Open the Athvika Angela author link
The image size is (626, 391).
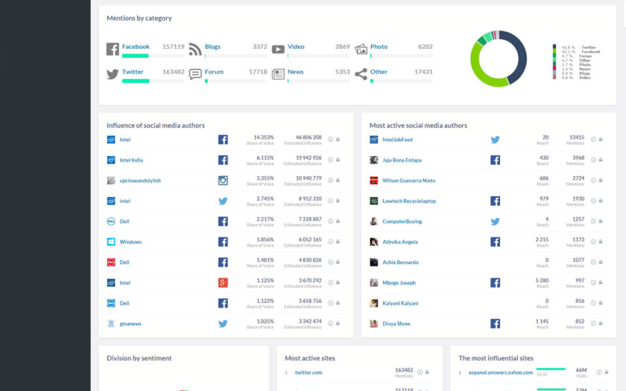pos(400,241)
